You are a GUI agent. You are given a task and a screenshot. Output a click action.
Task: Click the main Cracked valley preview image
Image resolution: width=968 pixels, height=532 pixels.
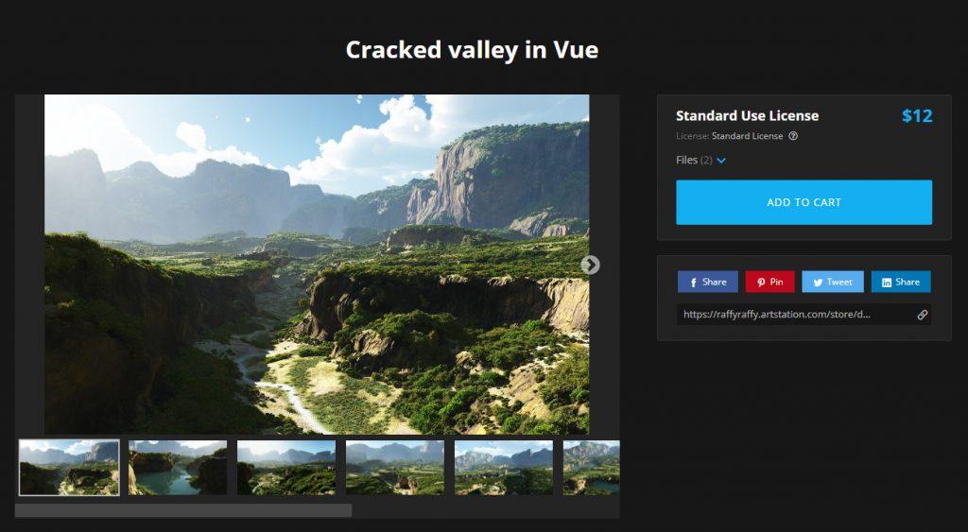317,265
